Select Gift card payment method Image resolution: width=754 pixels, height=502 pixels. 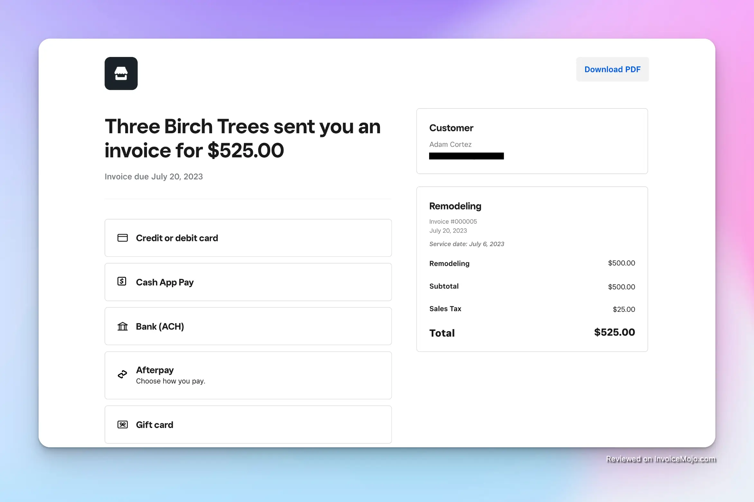point(248,424)
